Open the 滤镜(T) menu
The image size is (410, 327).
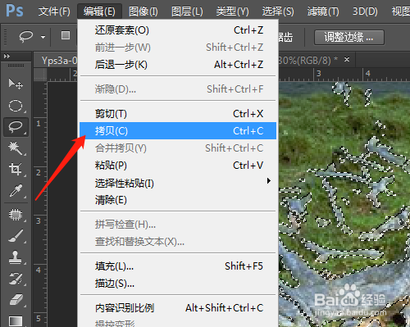coord(323,11)
